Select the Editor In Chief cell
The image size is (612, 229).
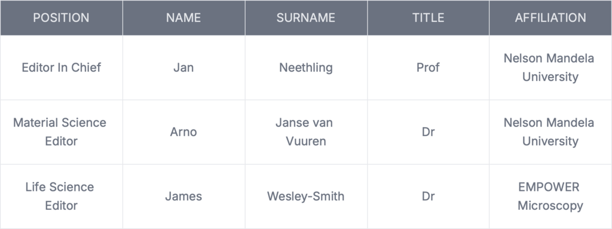point(62,67)
